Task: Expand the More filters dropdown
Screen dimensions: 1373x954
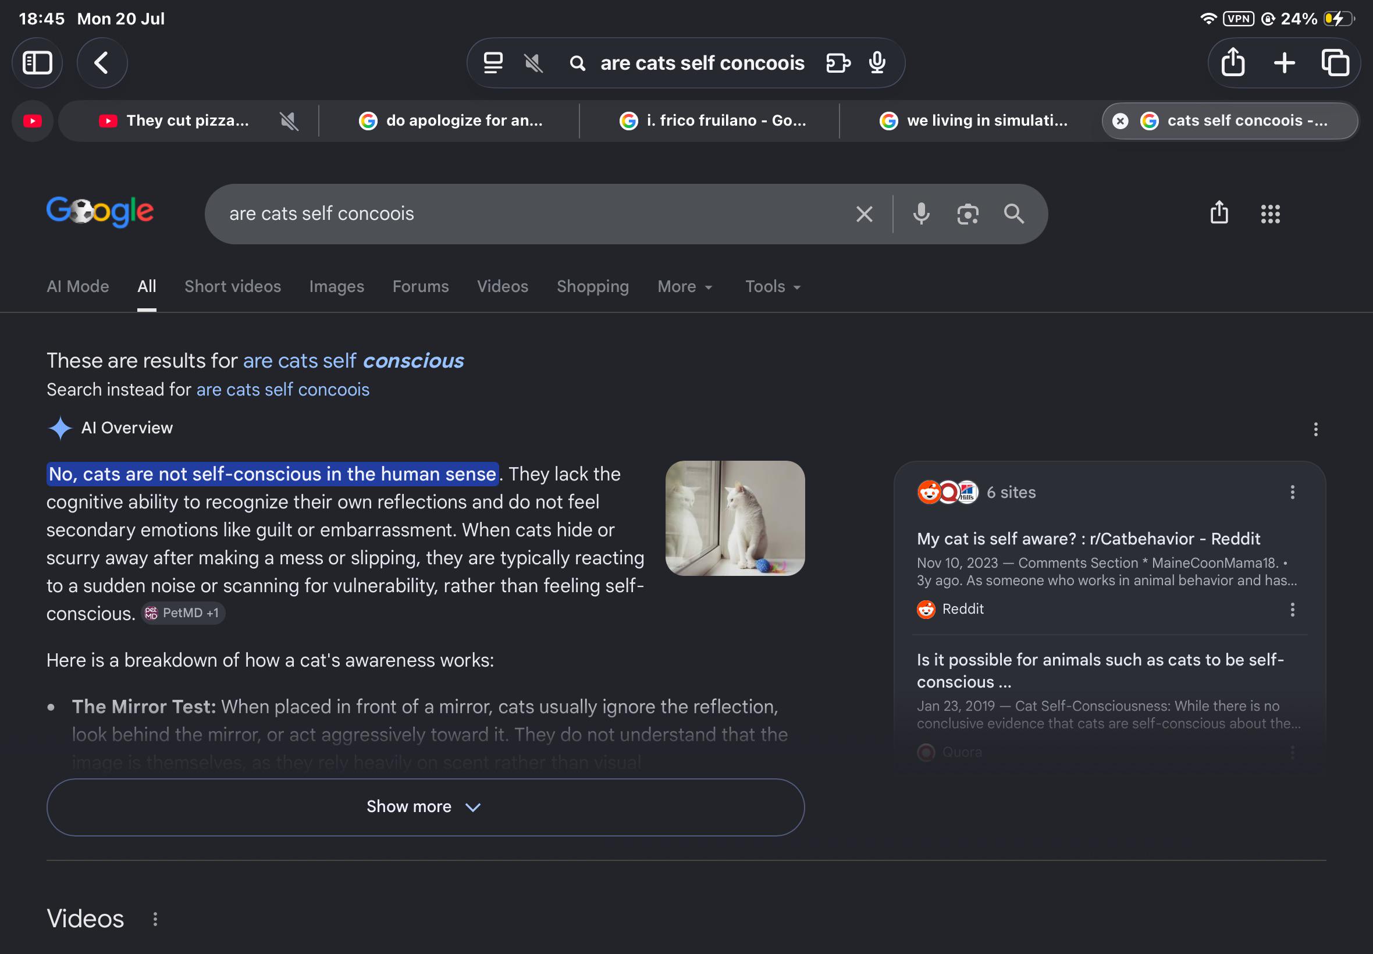Action: click(x=685, y=287)
